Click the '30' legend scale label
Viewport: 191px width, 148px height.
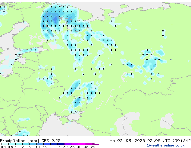pyautogui.click(x=66, y=147)
